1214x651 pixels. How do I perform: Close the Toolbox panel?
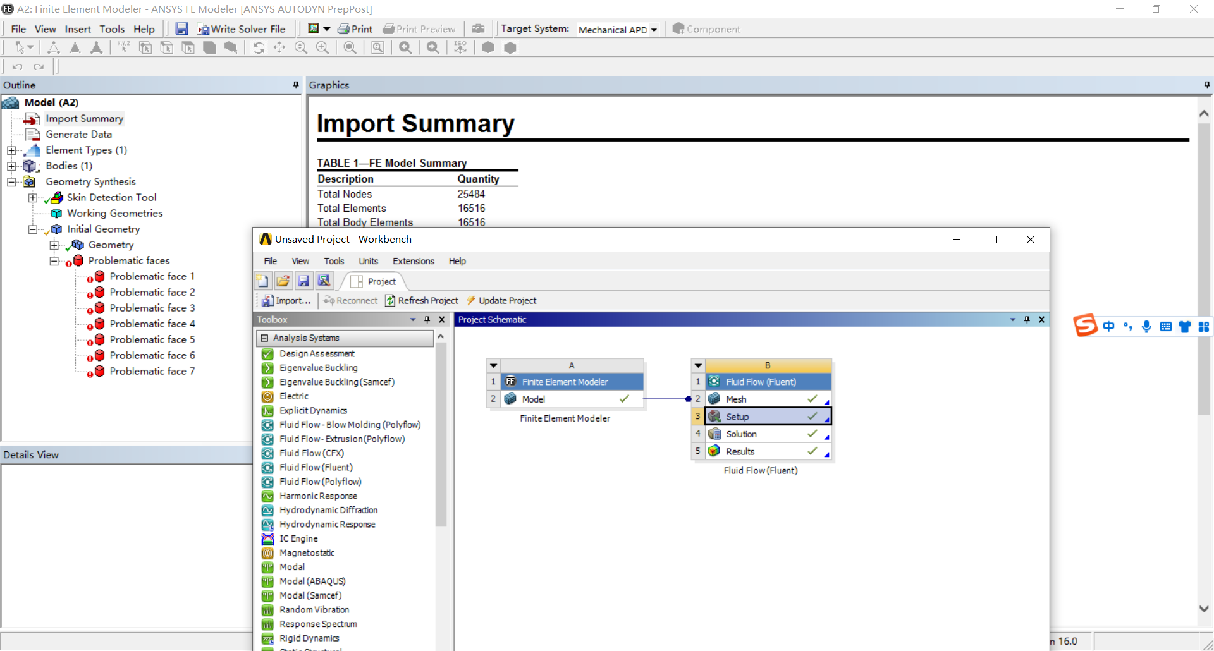click(x=442, y=320)
